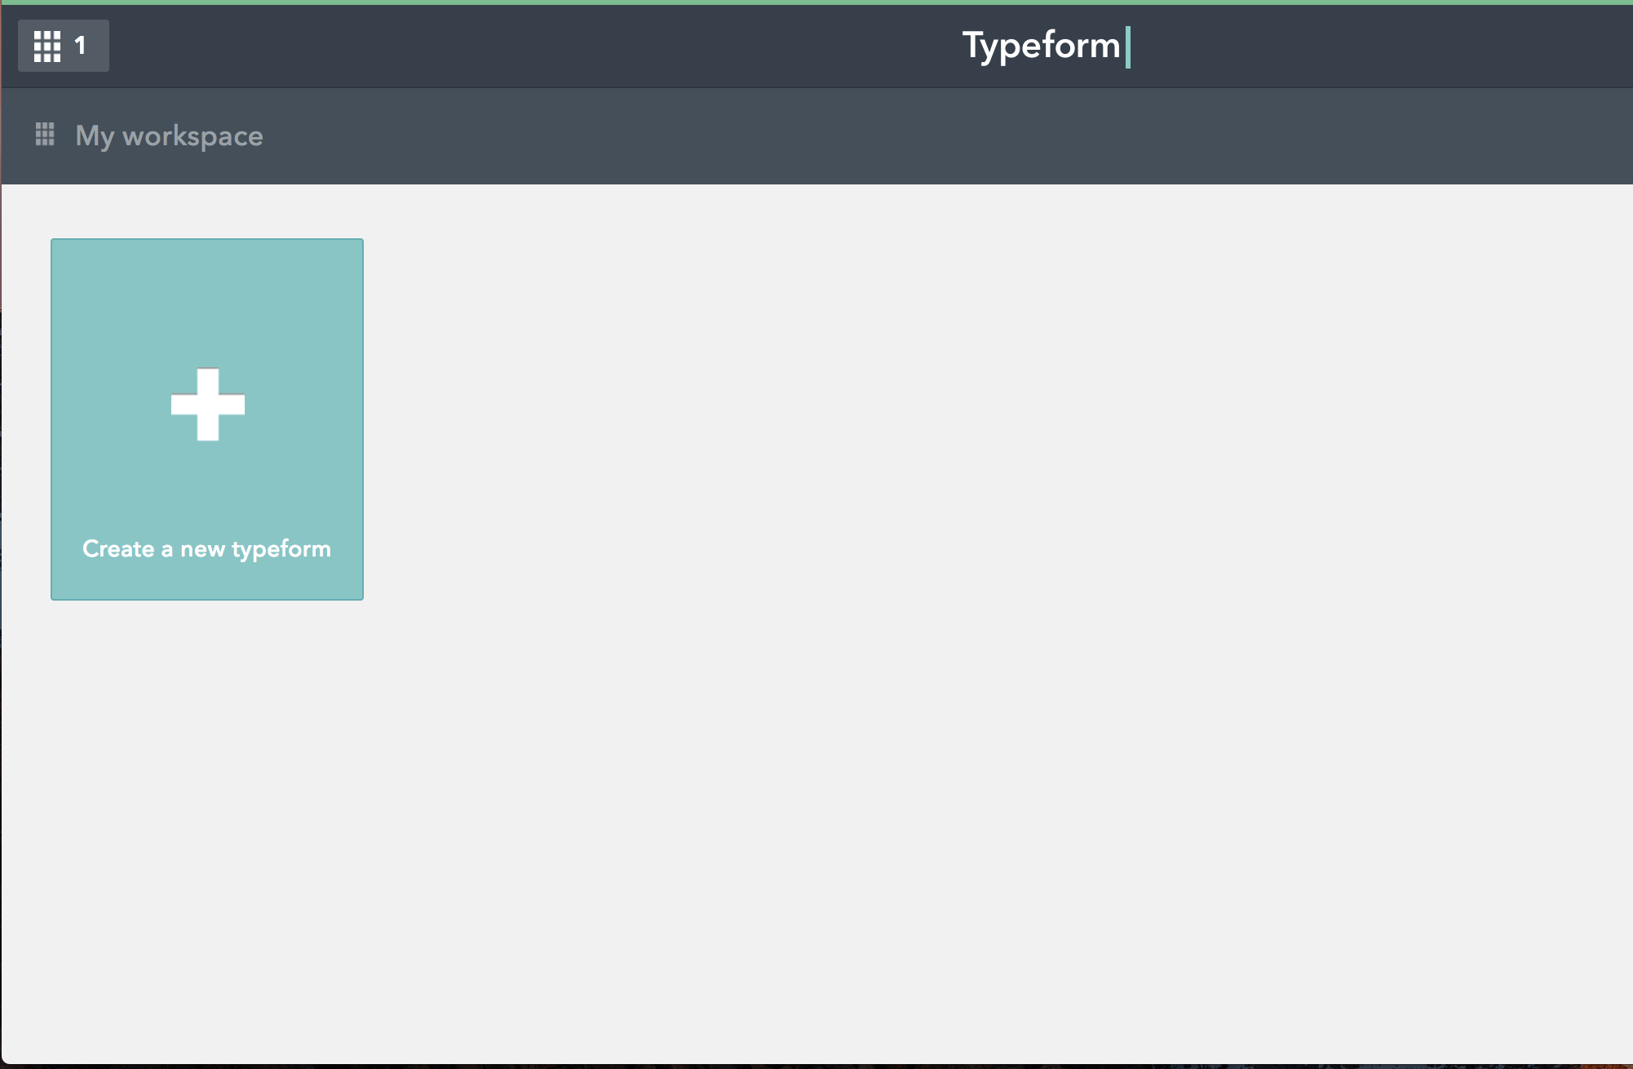Click the white plus icon on the card
The width and height of the screenshot is (1633, 1069).
click(x=208, y=405)
